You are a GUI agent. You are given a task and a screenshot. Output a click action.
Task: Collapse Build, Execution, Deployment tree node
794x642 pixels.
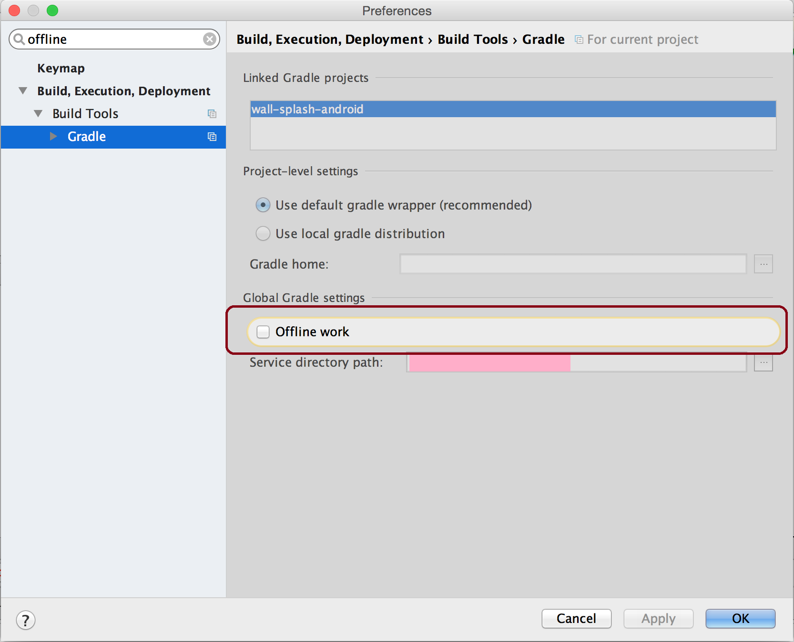23,90
